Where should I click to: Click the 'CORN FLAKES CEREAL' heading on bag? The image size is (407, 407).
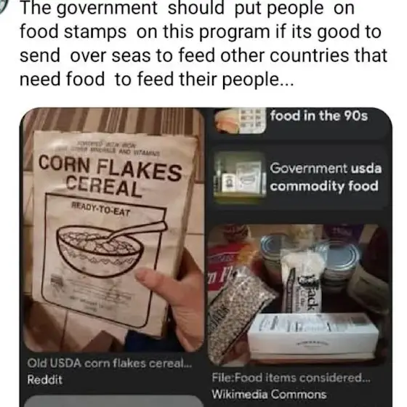coord(110,176)
